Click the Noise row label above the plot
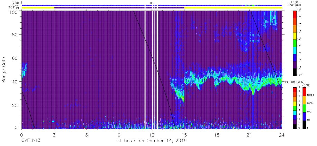Viewport: 317px width, 146px height. (15, 5)
